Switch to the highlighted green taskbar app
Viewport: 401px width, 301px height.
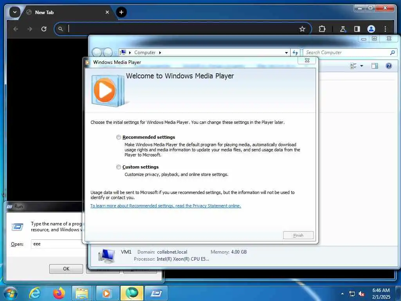pyautogui.click(x=132, y=293)
